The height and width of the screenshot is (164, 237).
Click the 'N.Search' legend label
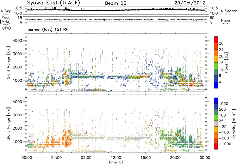click(229, 11)
